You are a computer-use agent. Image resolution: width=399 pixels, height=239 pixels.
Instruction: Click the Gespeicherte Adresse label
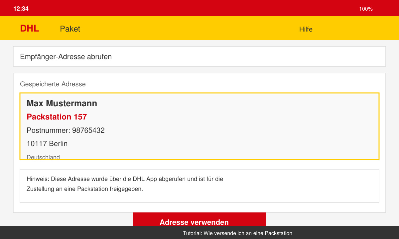click(x=53, y=84)
